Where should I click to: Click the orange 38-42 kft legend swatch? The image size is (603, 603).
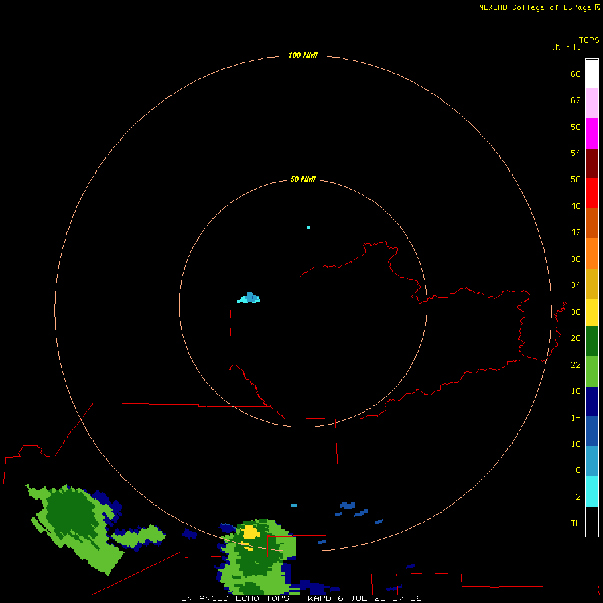(x=592, y=253)
